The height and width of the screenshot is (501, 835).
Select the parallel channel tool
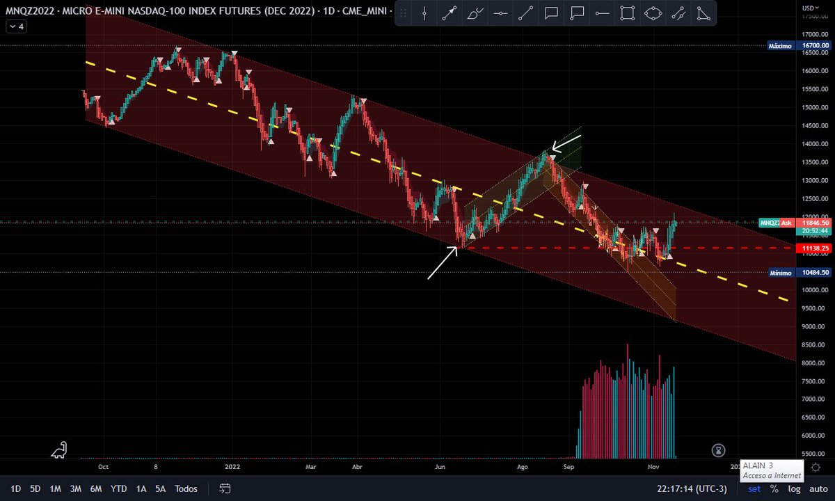coord(678,13)
